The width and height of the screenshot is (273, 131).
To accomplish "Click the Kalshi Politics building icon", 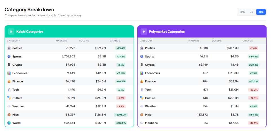I will [x=9, y=48].
